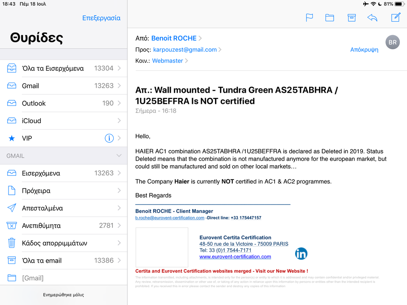The image size is (407, 305).
Task: Open www.eurovent-certification.com link
Action: click(x=235, y=257)
